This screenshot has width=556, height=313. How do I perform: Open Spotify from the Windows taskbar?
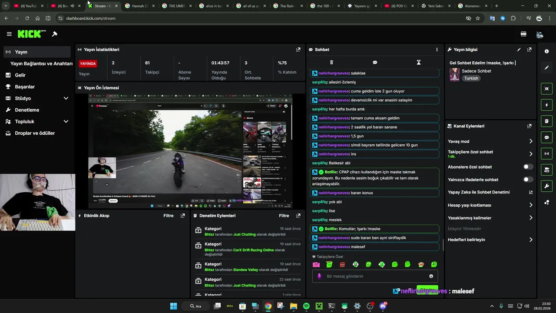tap(306, 306)
